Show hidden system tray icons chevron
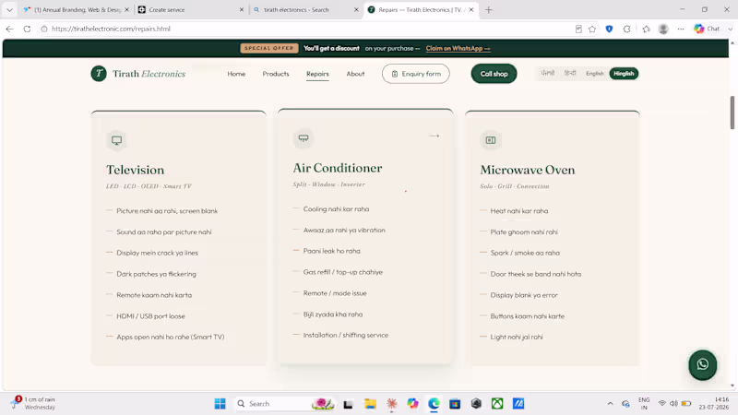The width and height of the screenshot is (738, 415). tap(610, 404)
